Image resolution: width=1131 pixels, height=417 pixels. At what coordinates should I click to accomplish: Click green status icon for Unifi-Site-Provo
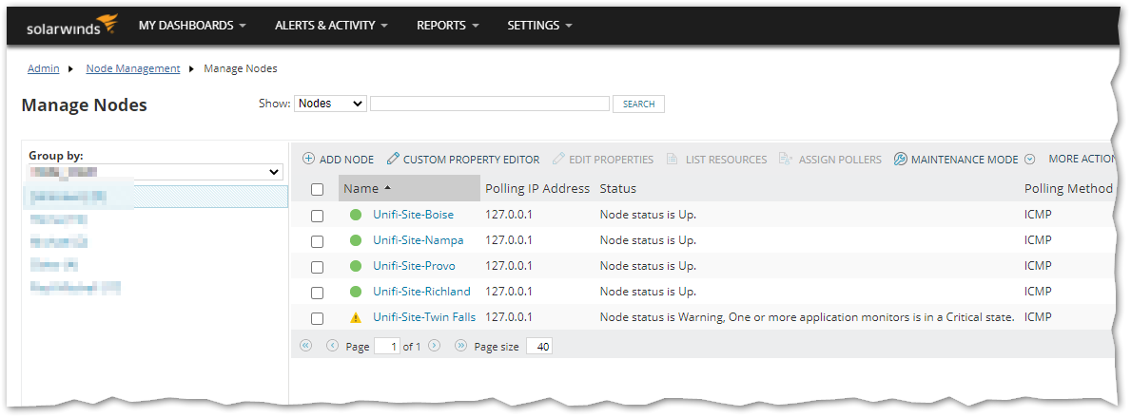(x=356, y=266)
